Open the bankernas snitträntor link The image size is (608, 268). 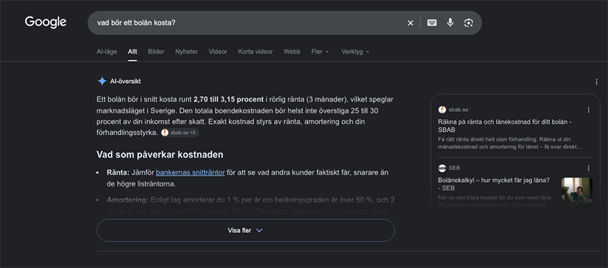[191, 173]
